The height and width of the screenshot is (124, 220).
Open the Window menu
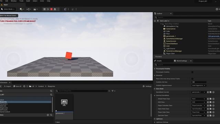(x=14, y=1)
